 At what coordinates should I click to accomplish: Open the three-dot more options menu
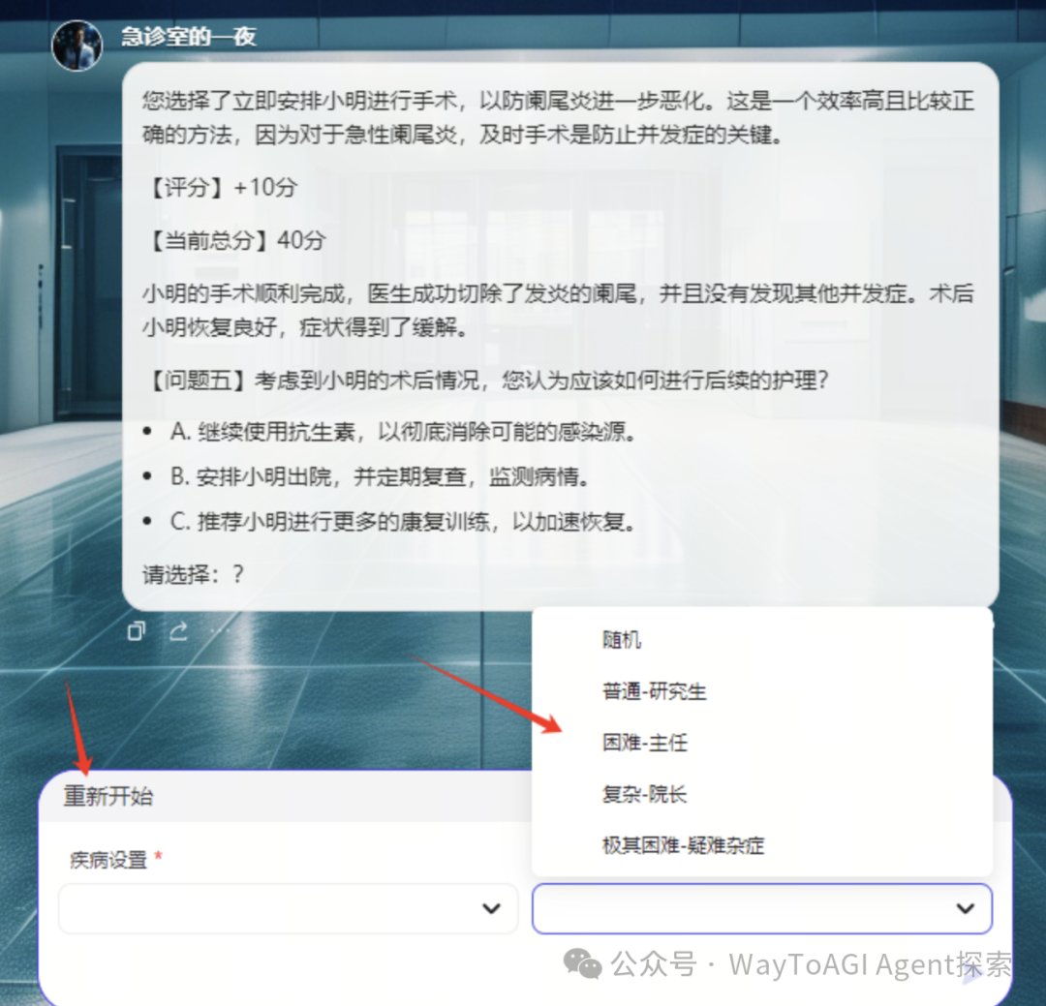tap(220, 630)
